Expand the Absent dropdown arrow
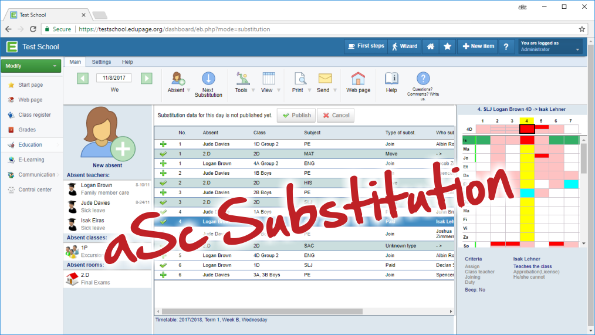Screen dimensions: 595x335 point(188,90)
